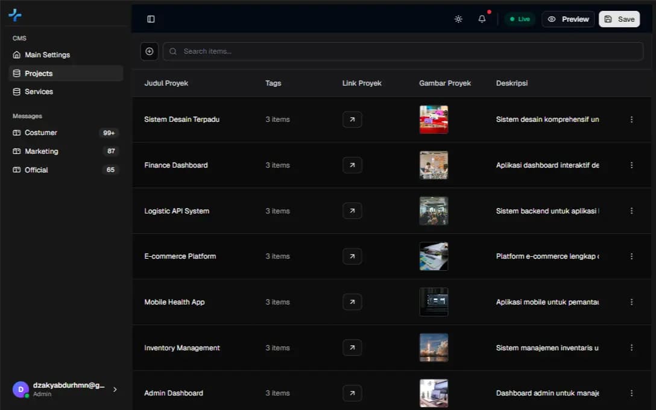
Task: Open Services in sidebar
Action: (x=66, y=92)
